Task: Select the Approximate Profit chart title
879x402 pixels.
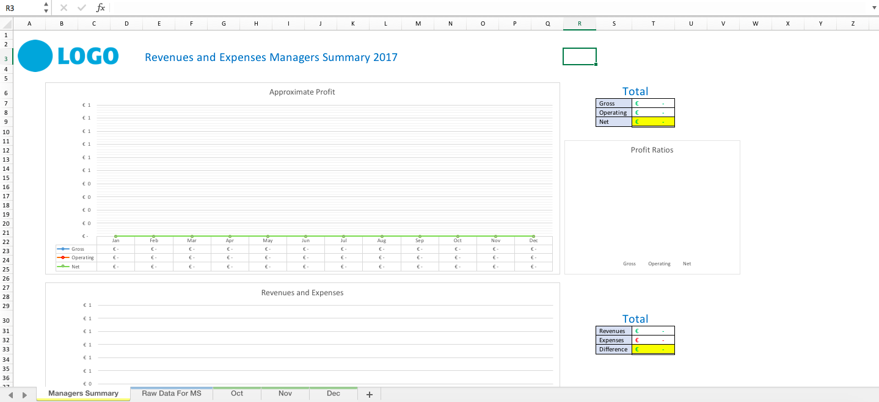Action: coord(302,92)
